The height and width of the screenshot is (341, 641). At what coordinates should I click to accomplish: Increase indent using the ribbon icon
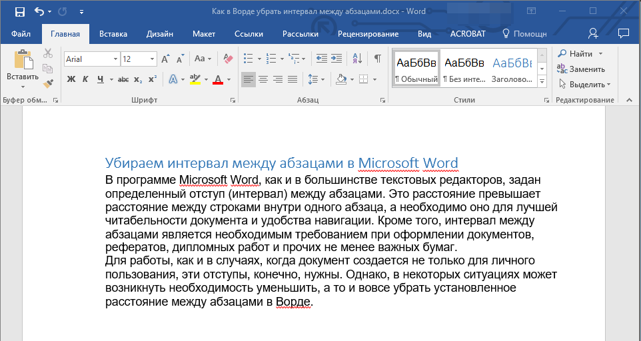pyautogui.click(x=336, y=59)
